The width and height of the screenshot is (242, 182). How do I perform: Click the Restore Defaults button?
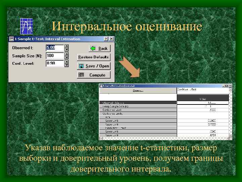point(94,57)
